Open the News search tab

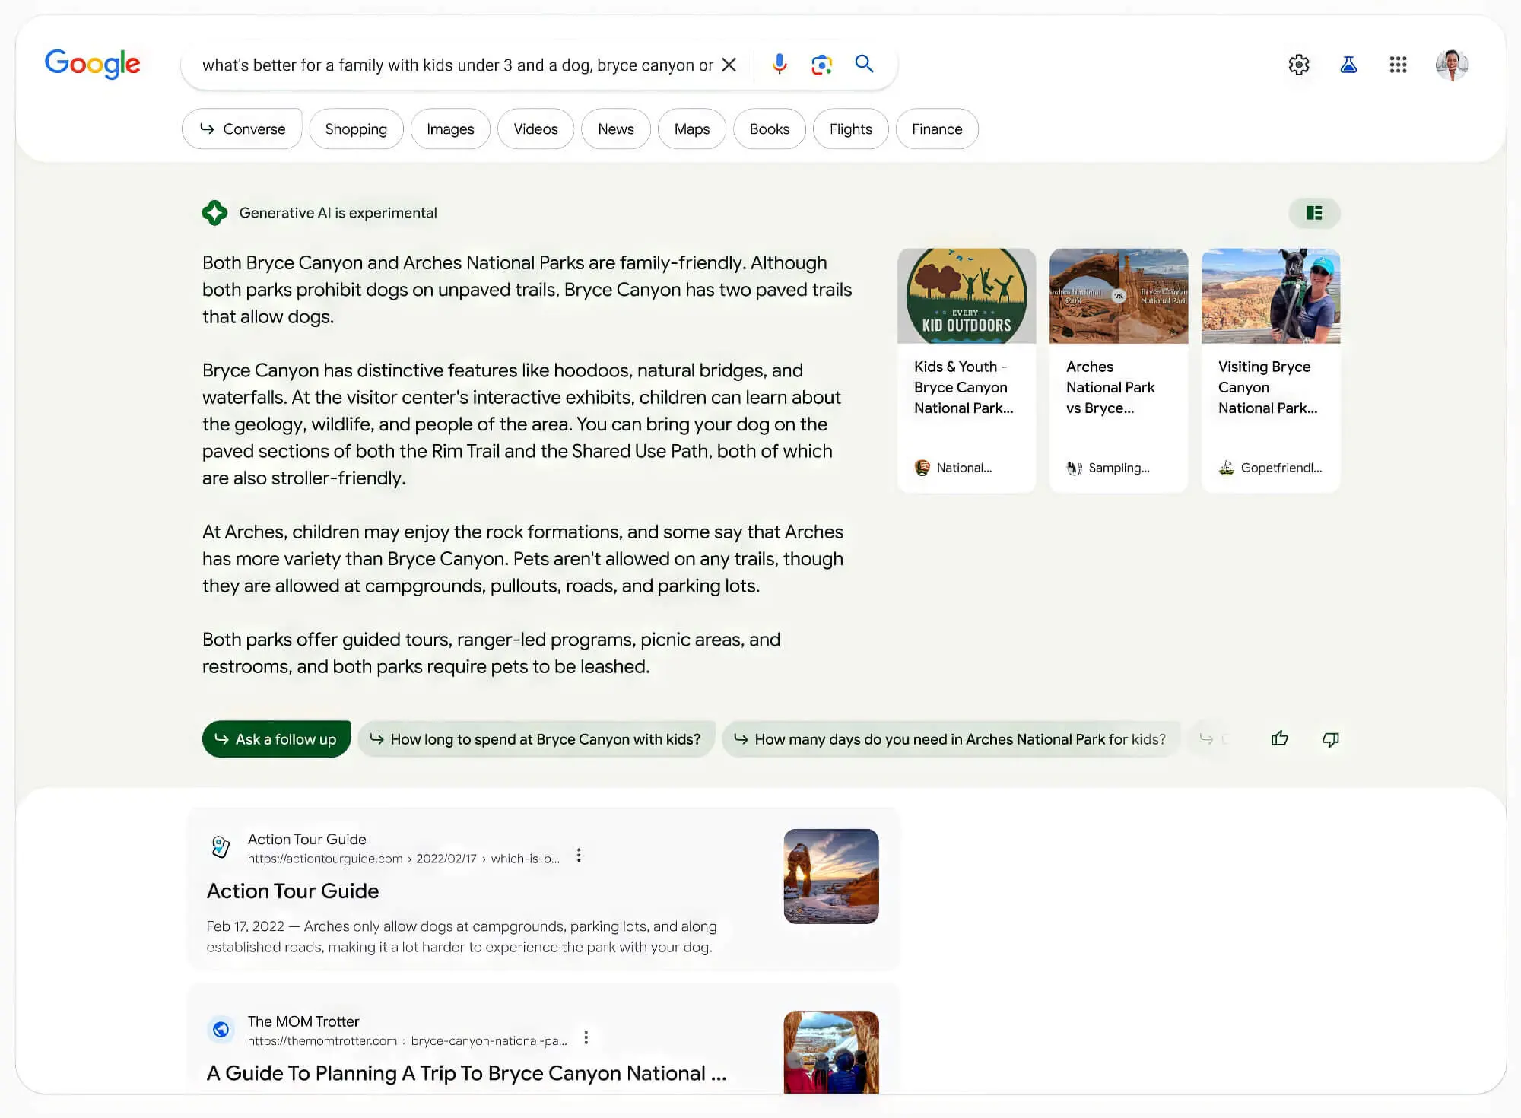[615, 129]
